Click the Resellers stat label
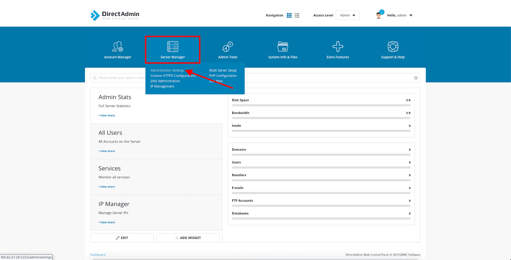The width and height of the screenshot is (511, 260). pos(239,175)
